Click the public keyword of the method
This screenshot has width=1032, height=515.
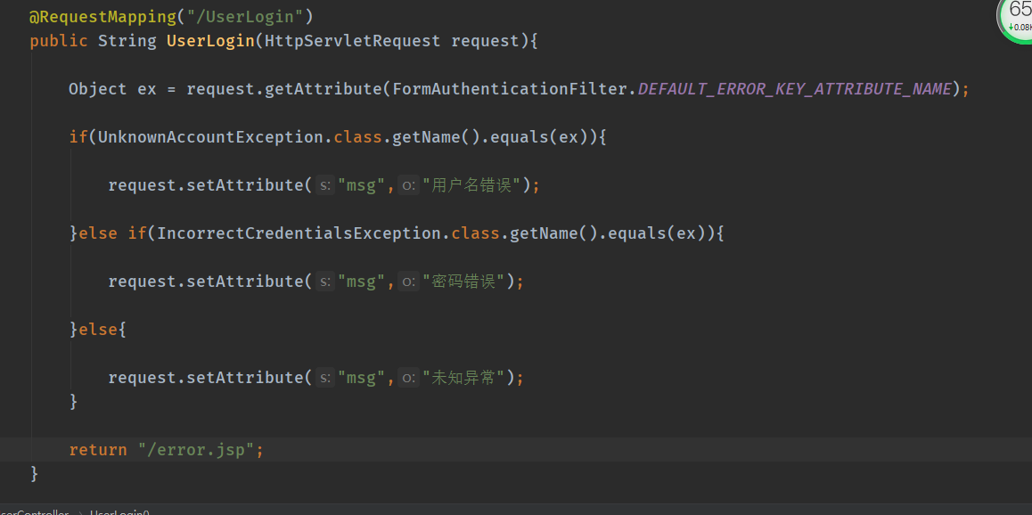pyautogui.click(x=59, y=41)
